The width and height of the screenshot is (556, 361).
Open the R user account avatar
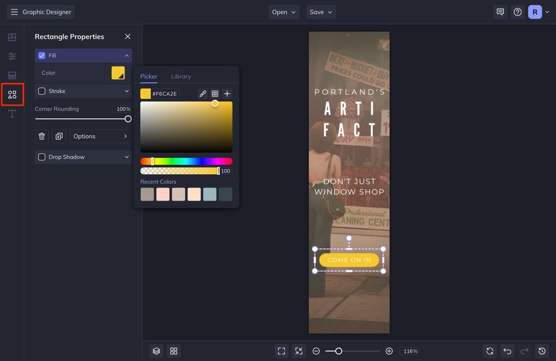pos(535,12)
